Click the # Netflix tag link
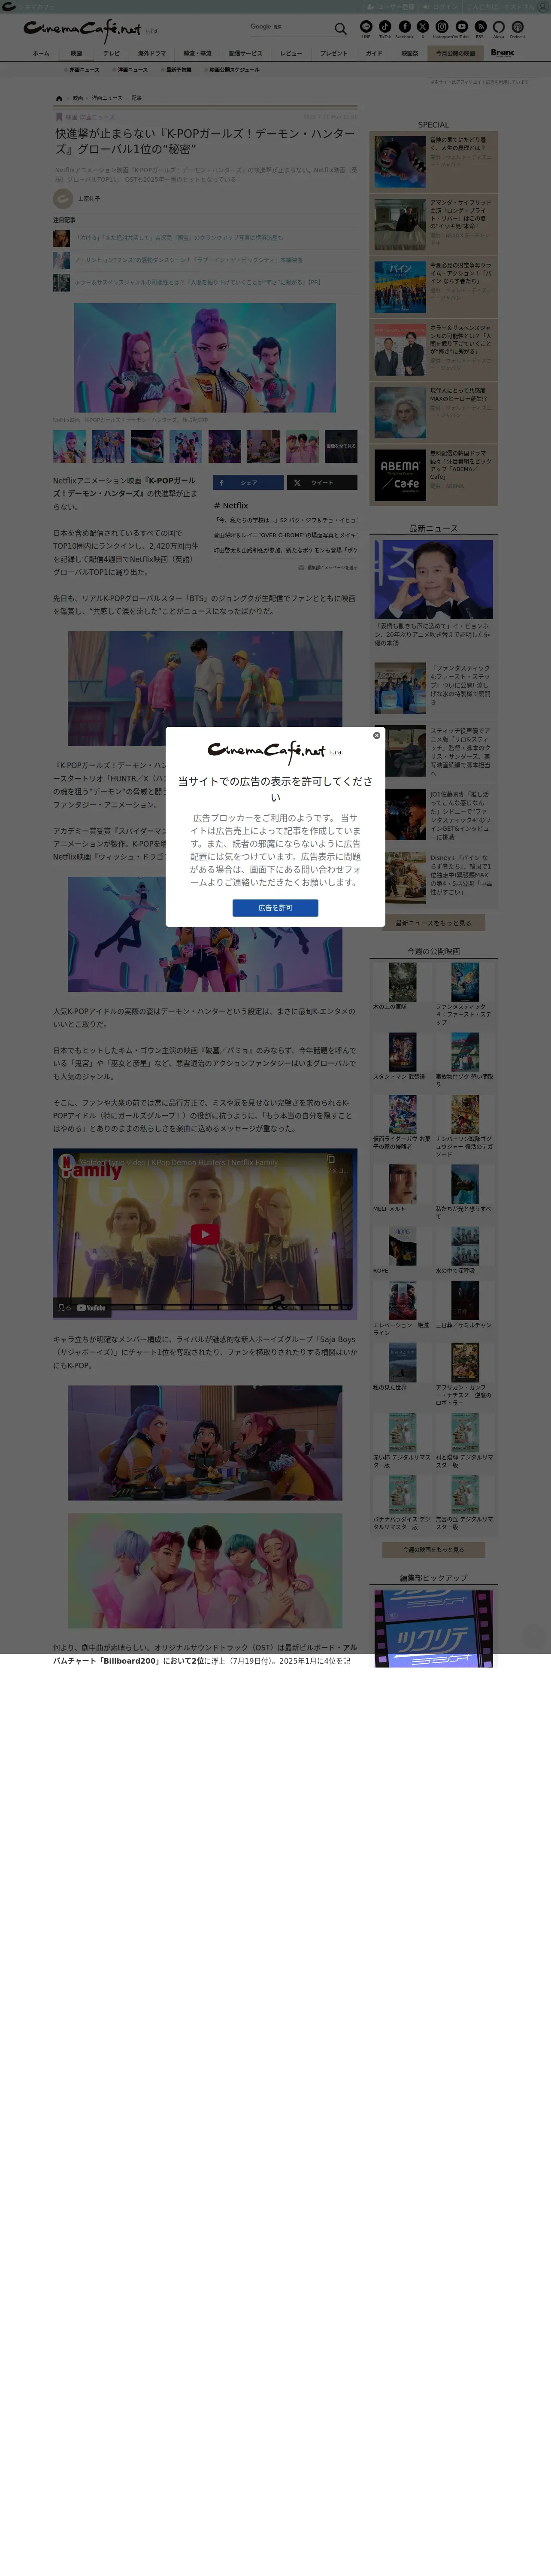 tap(231, 506)
